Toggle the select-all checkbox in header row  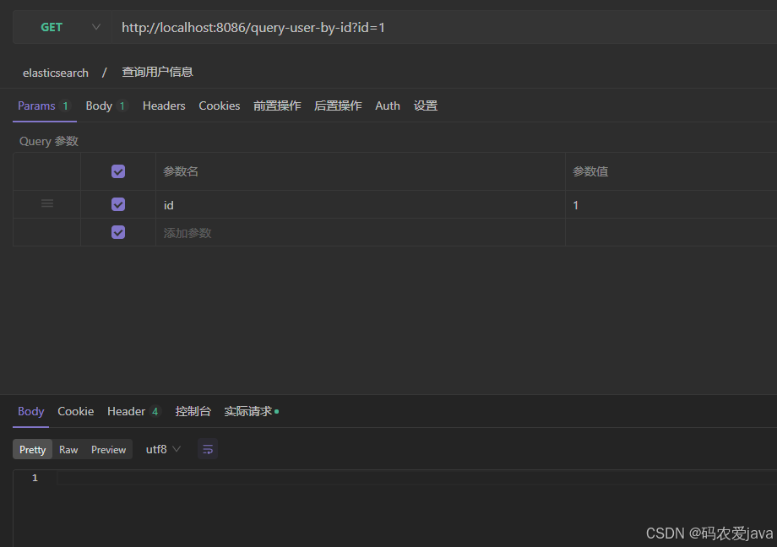[118, 171]
